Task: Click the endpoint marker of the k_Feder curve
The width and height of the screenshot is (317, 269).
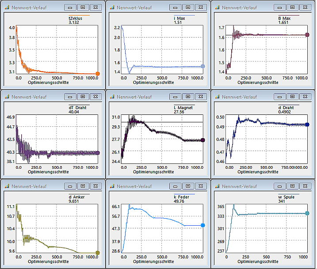Action: pyautogui.click(x=203, y=225)
